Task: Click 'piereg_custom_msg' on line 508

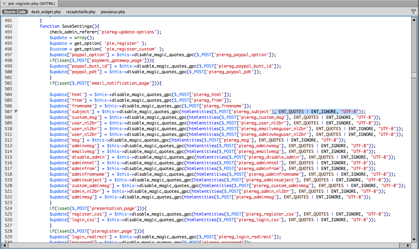Action: pos(263,117)
